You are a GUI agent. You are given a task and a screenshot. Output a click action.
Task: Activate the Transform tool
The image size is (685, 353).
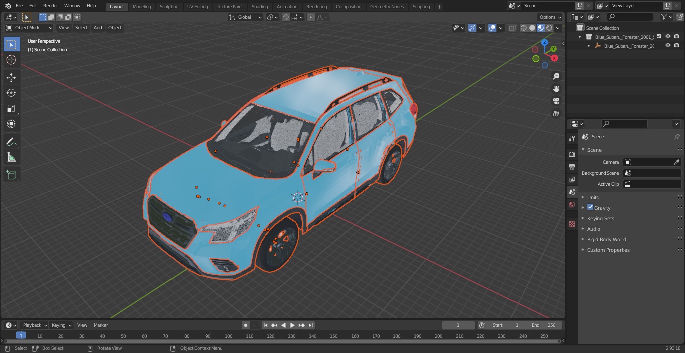pyautogui.click(x=11, y=124)
